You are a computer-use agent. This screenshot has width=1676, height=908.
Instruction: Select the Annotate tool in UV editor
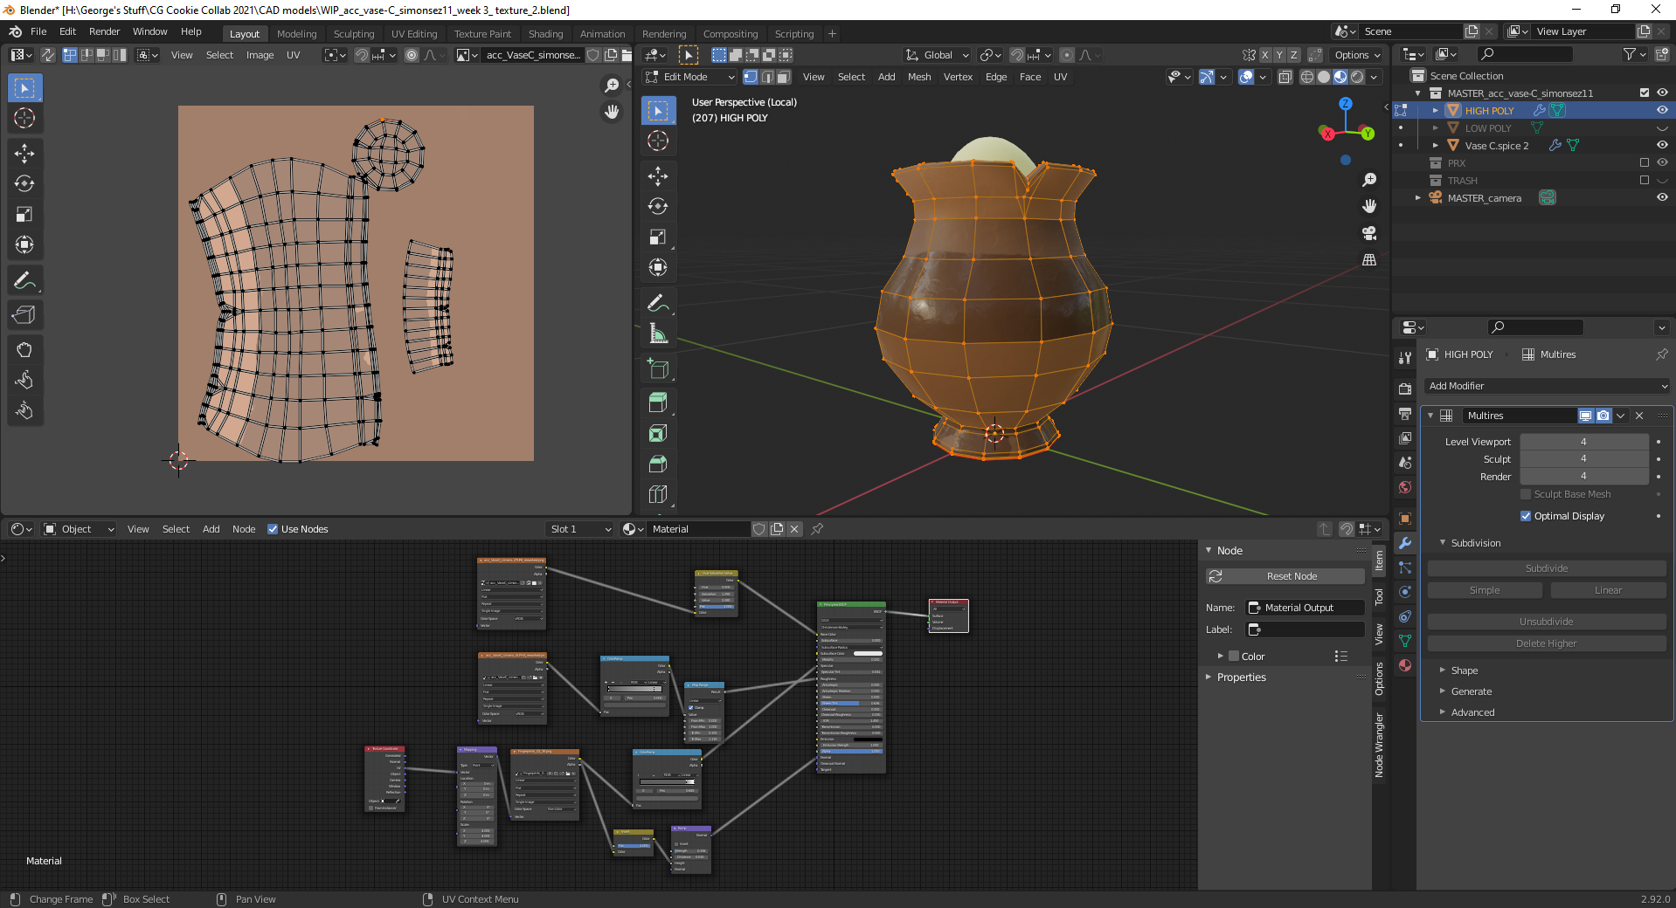tap(24, 280)
